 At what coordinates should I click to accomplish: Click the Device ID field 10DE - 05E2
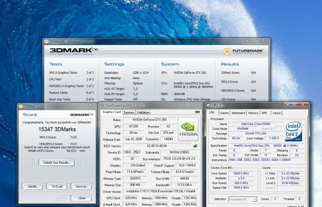(132, 152)
